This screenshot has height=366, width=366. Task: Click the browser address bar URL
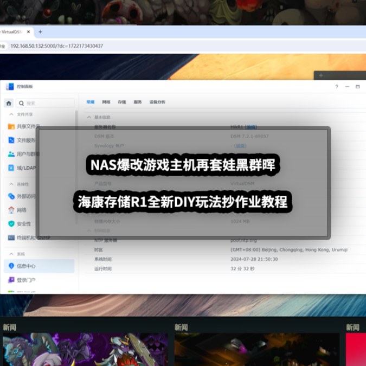57,46
